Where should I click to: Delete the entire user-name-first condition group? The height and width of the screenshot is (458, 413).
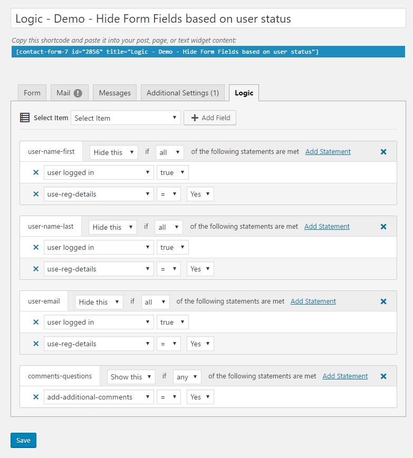383,151
